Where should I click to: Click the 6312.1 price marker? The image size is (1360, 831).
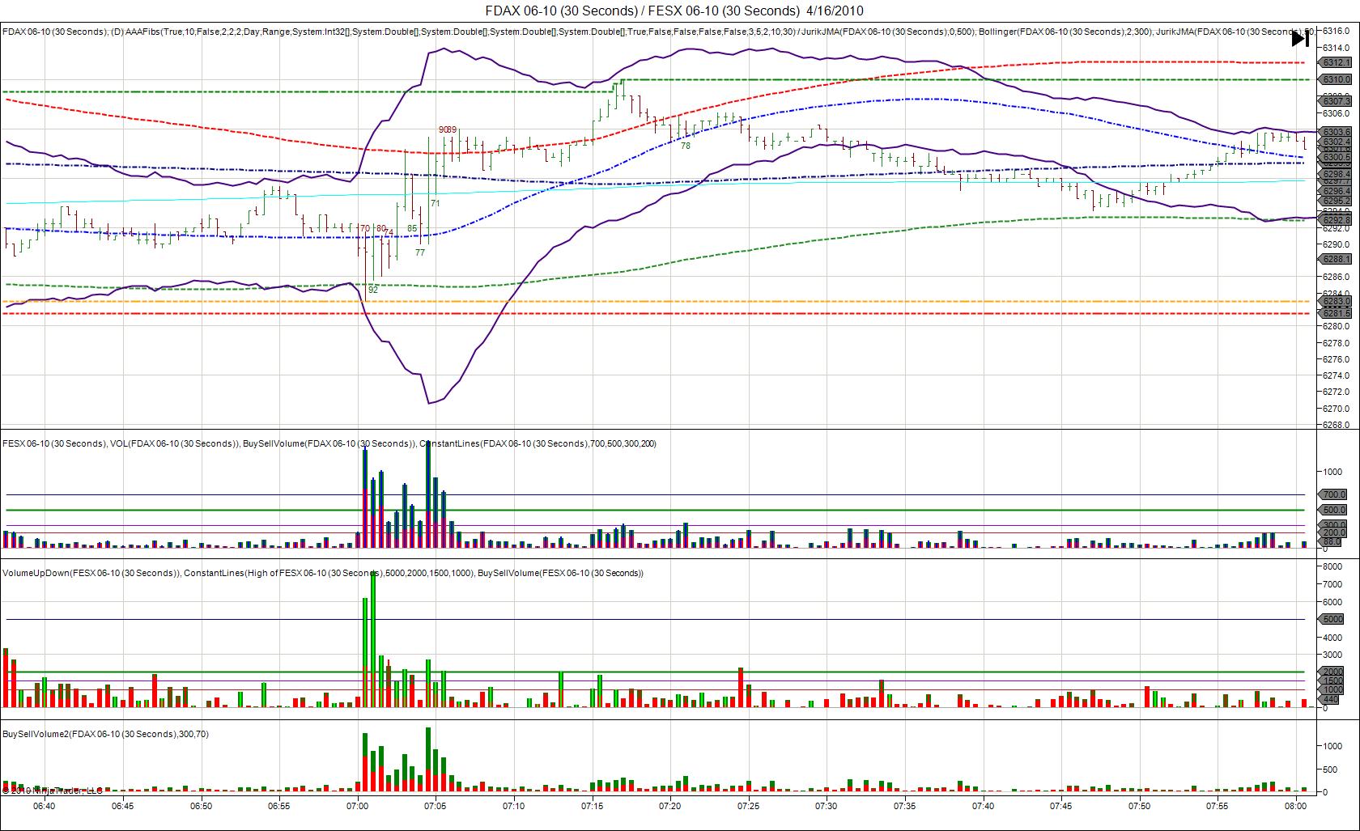[1336, 62]
